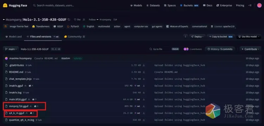Download the imatrix.gguf file
The image size is (264, 126).
pyautogui.click(x=144, y=86)
